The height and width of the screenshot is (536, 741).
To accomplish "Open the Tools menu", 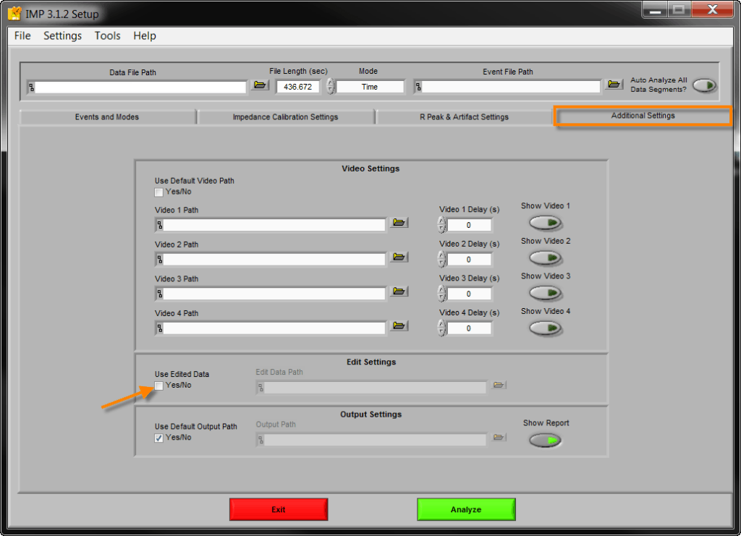I will click(107, 36).
